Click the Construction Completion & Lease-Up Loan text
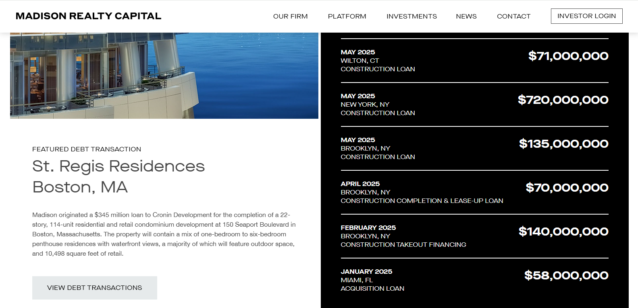 coord(422,201)
